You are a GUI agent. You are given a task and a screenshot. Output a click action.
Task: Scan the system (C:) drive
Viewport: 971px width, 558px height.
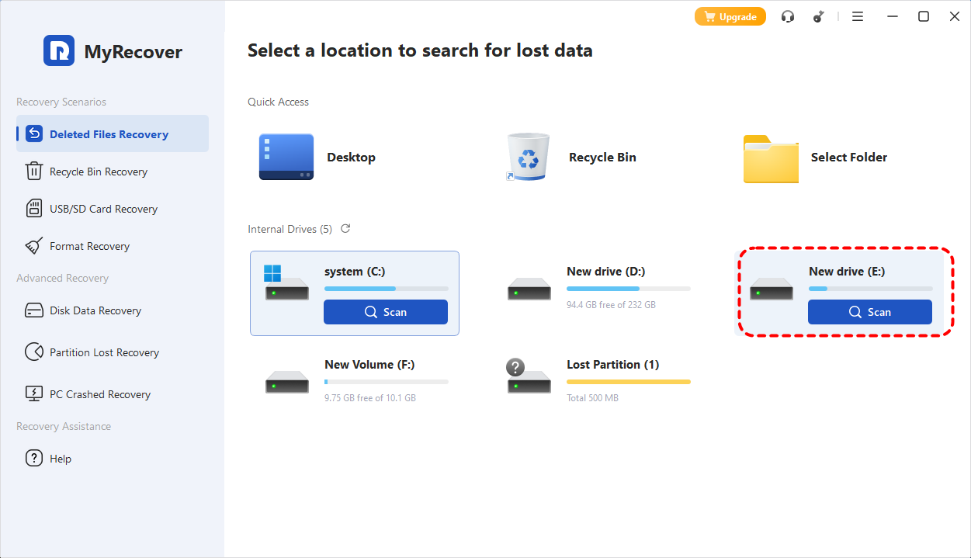[x=386, y=312]
